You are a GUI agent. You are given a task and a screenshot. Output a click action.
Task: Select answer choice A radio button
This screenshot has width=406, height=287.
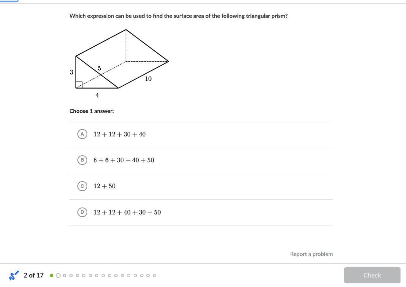(x=82, y=134)
